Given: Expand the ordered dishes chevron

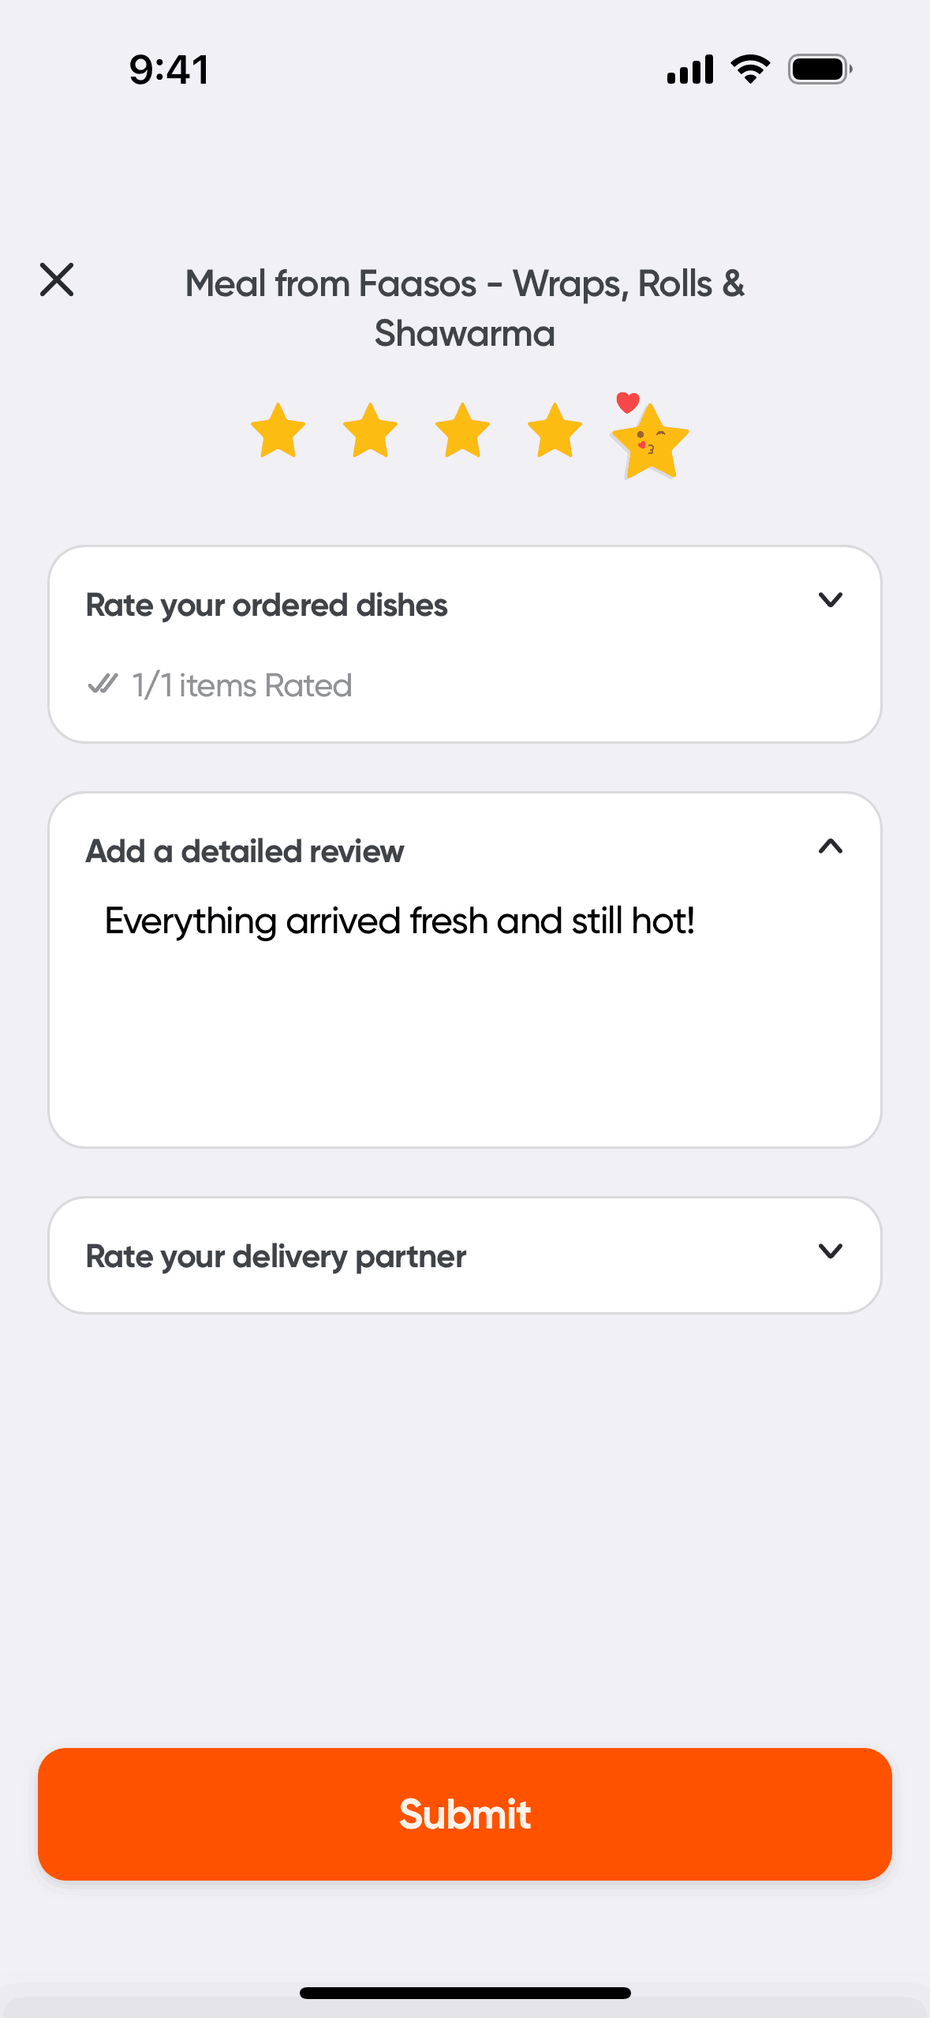Looking at the screenshot, I should click(831, 600).
